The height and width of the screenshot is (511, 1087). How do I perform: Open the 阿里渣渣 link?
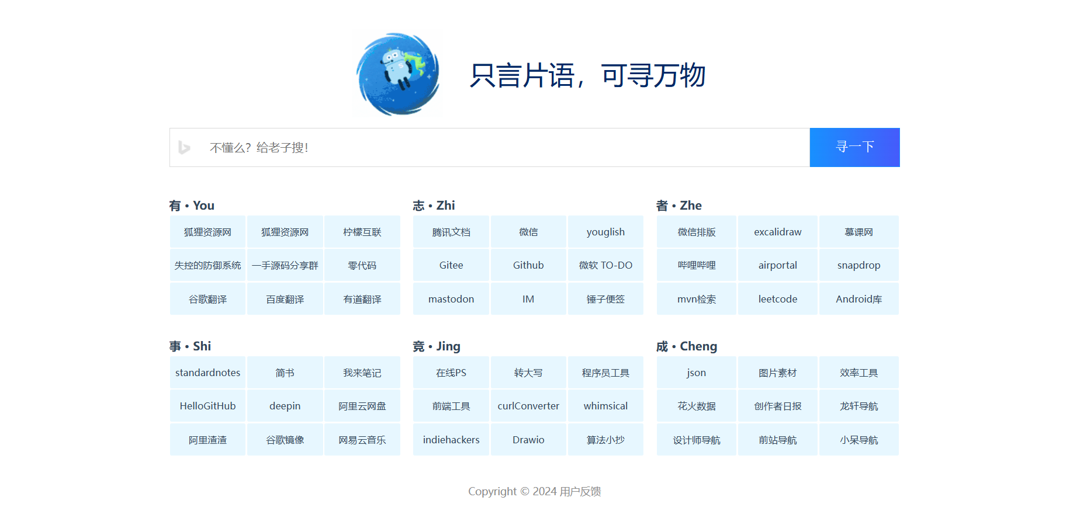208,440
